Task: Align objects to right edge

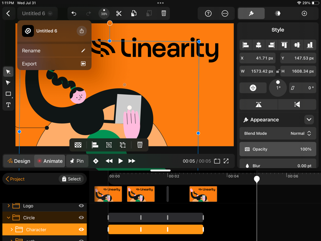Action: coord(271,45)
